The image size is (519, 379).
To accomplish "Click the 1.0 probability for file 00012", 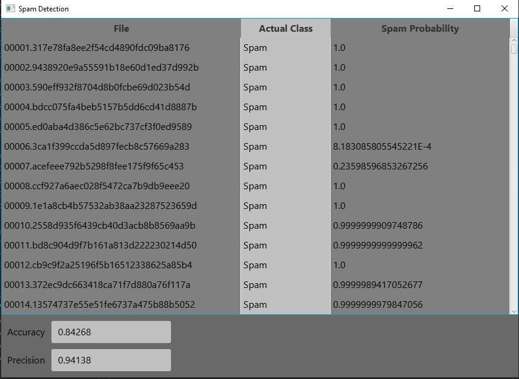I will [x=339, y=265].
